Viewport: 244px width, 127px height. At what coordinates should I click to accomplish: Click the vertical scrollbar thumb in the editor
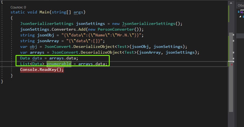(231, 72)
